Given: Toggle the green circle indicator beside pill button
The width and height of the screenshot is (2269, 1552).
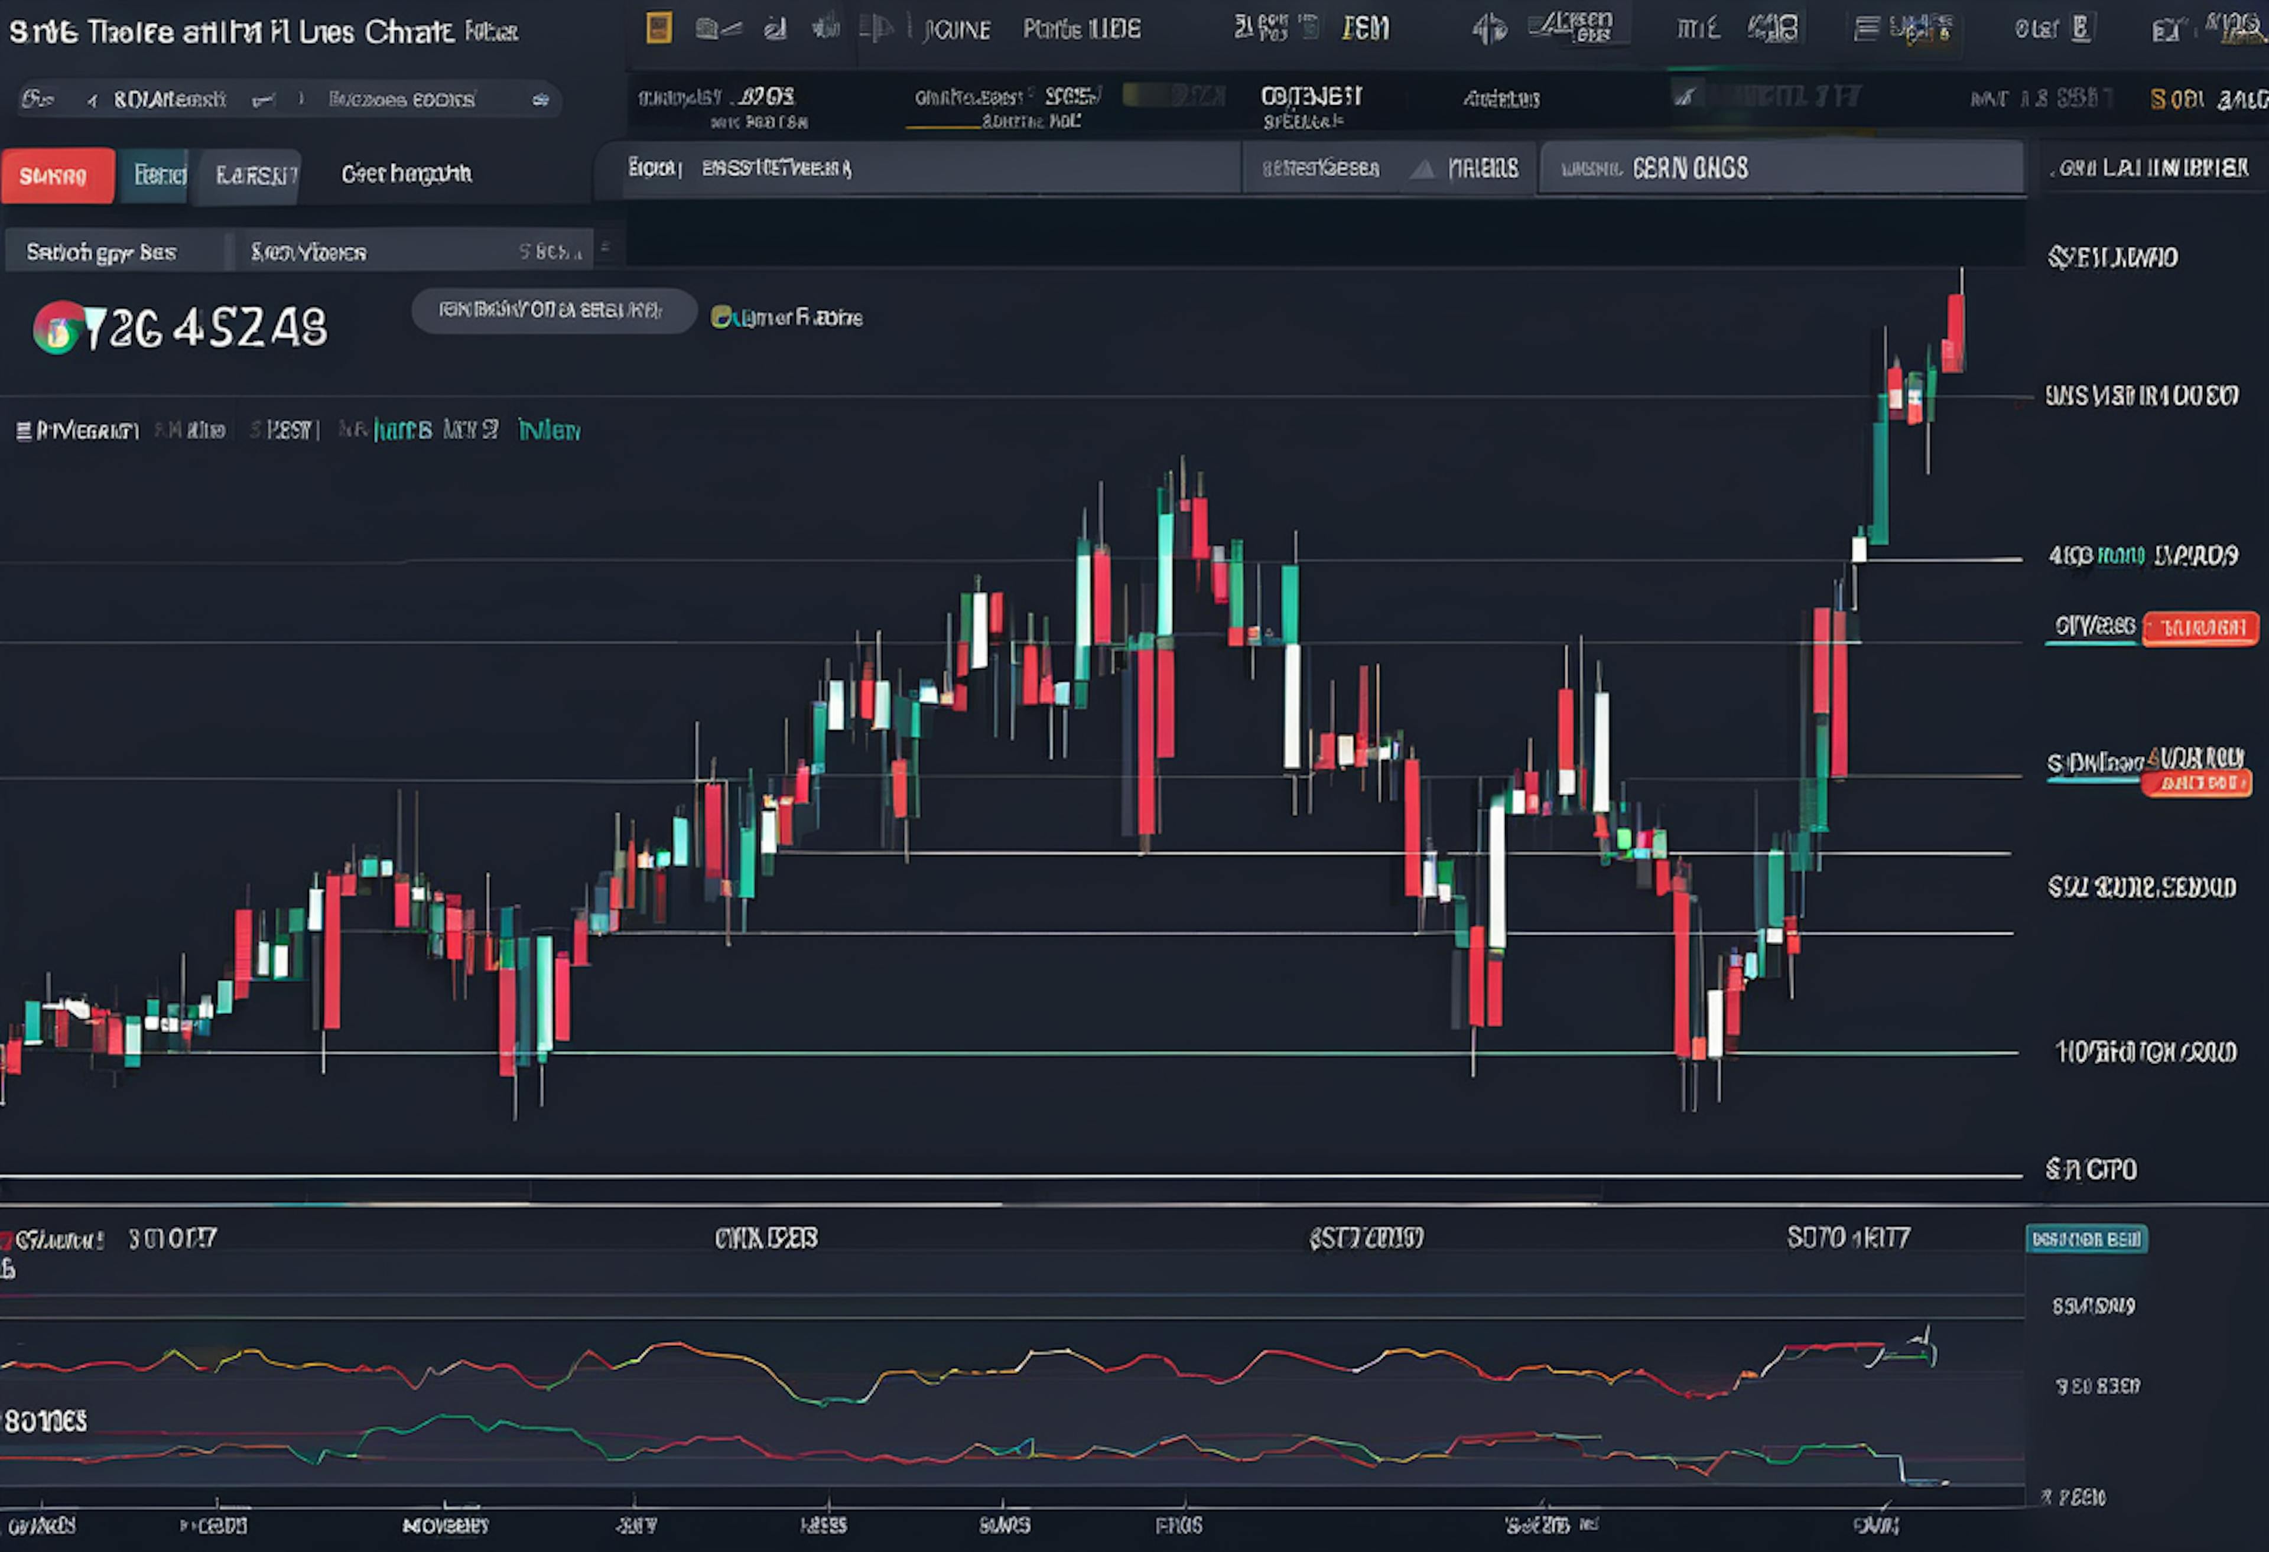Looking at the screenshot, I should [x=720, y=317].
